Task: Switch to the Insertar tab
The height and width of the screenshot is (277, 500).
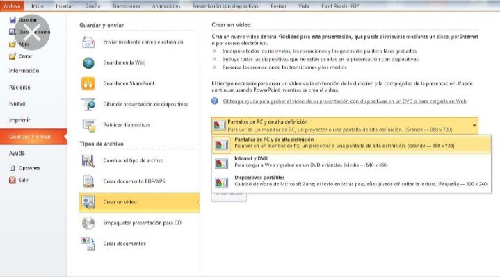Action: click(x=65, y=6)
